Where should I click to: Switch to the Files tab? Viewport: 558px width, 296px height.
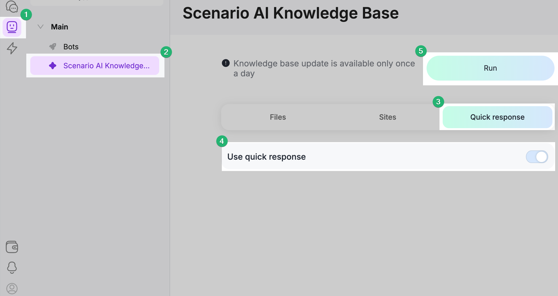coord(278,117)
